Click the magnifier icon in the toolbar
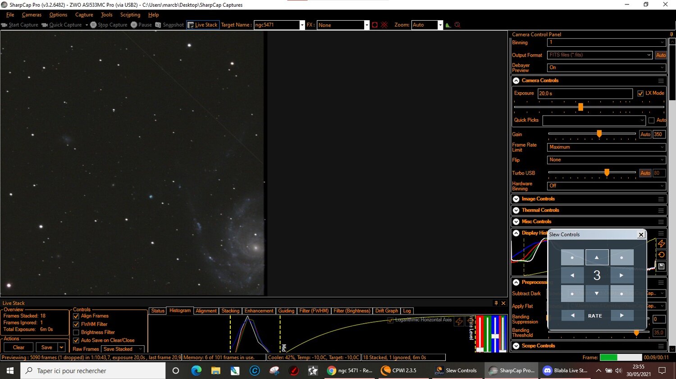676x379 pixels. point(457,25)
